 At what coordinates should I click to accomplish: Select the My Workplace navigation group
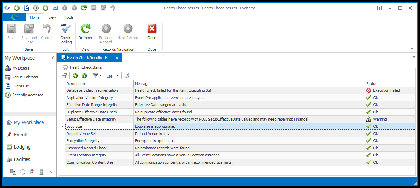point(29,122)
